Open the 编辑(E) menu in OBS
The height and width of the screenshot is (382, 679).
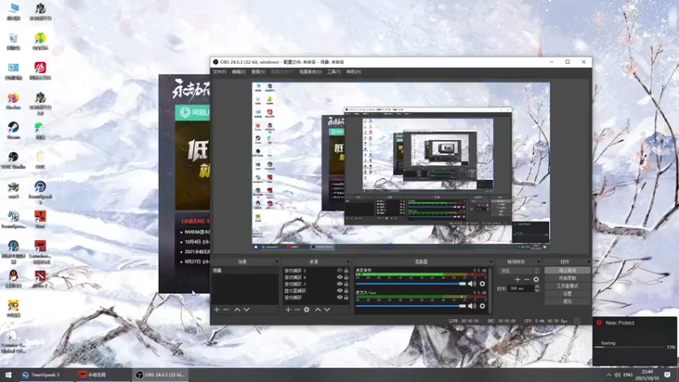[238, 72]
